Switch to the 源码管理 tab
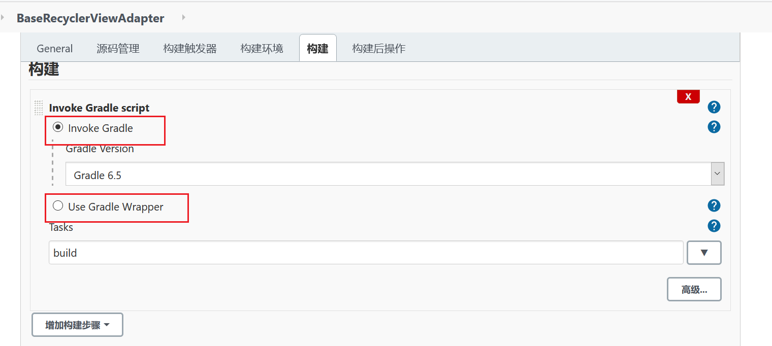 (118, 48)
